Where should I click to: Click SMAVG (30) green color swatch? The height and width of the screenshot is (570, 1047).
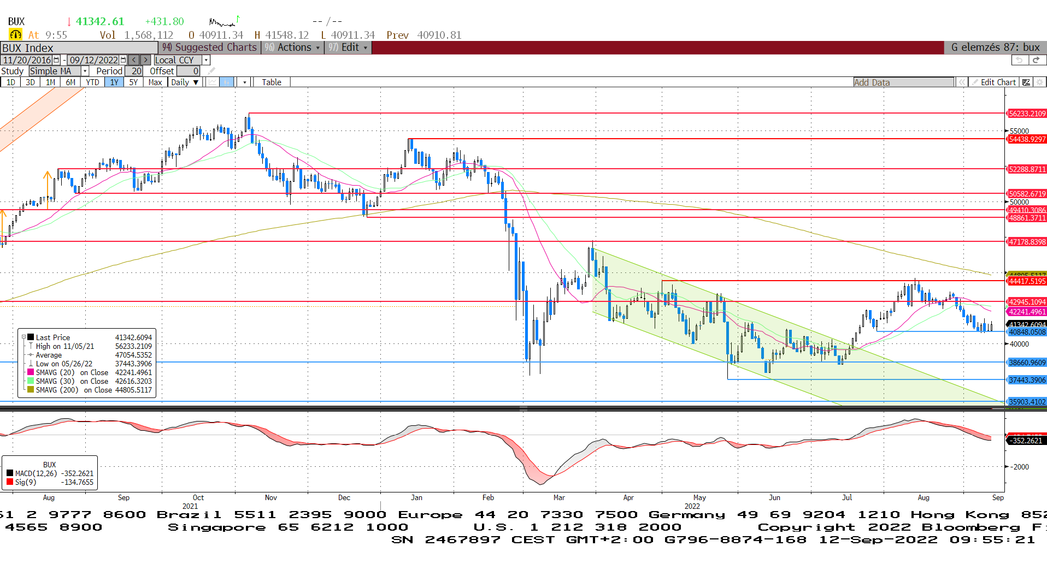[31, 381]
